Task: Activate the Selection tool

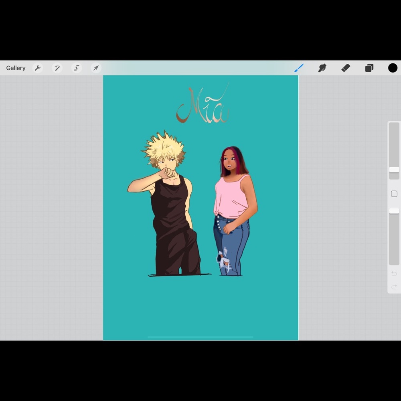Action: point(77,68)
